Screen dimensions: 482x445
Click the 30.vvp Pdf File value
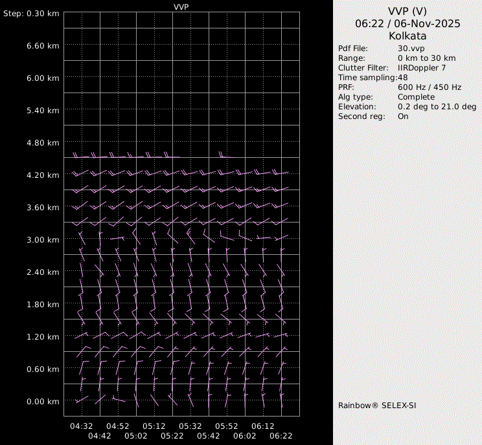[x=411, y=49]
